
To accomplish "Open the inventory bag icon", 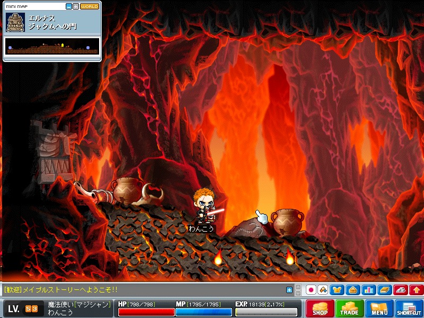I will (352, 290).
